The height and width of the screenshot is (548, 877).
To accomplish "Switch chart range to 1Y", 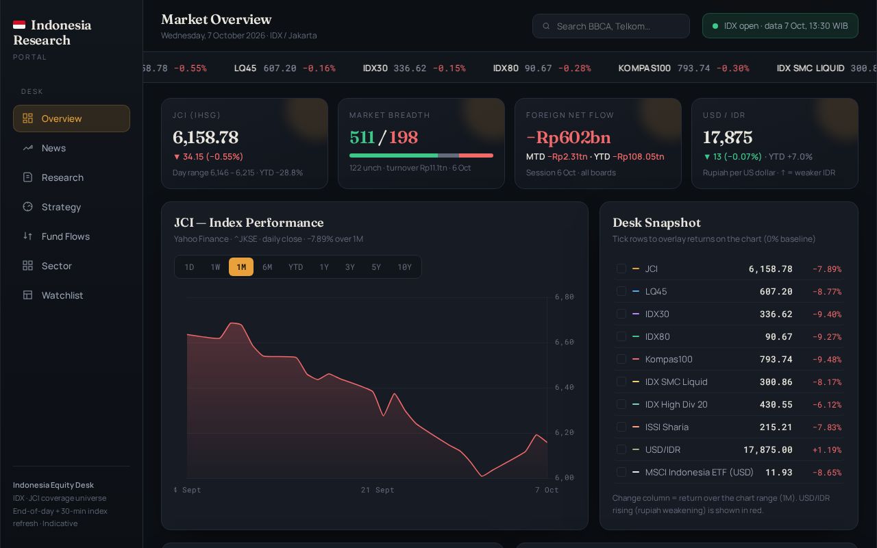I will [x=324, y=267].
